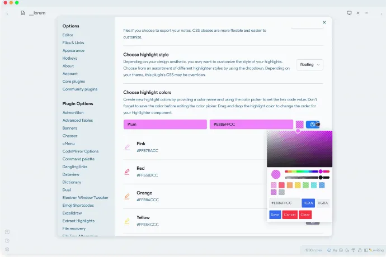This screenshot has width=386, height=257.
Task: Switch color picker to RGBA mode
Action: tap(323, 203)
